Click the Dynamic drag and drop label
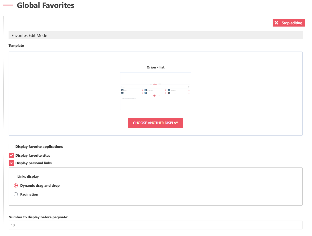The image size is (312, 236). tap(40, 185)
